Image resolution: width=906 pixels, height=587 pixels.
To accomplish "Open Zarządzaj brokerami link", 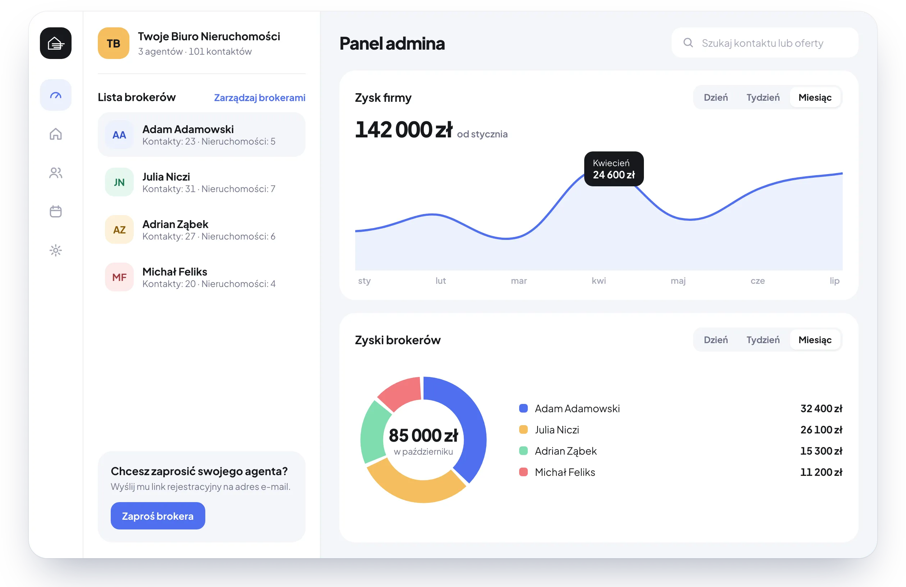I will 260,97.
